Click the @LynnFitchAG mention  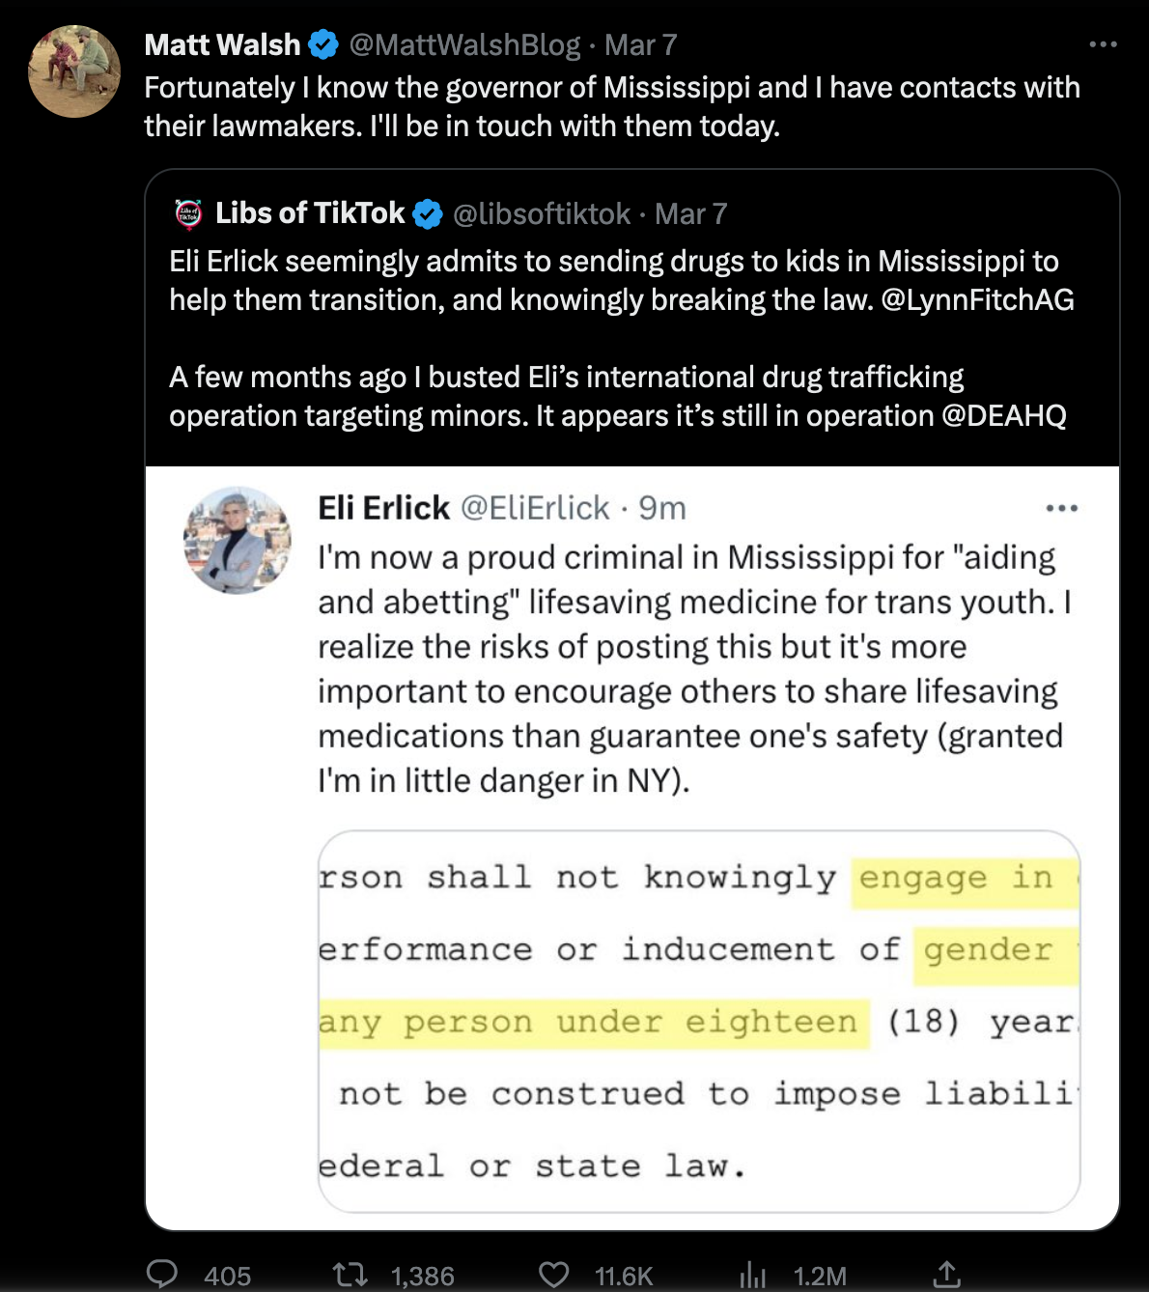(977, 299)
